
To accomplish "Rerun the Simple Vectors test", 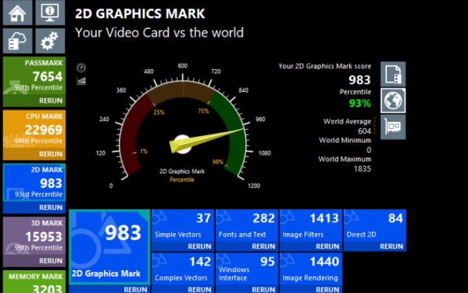I will pyautogui.click(x=200, y=246).
